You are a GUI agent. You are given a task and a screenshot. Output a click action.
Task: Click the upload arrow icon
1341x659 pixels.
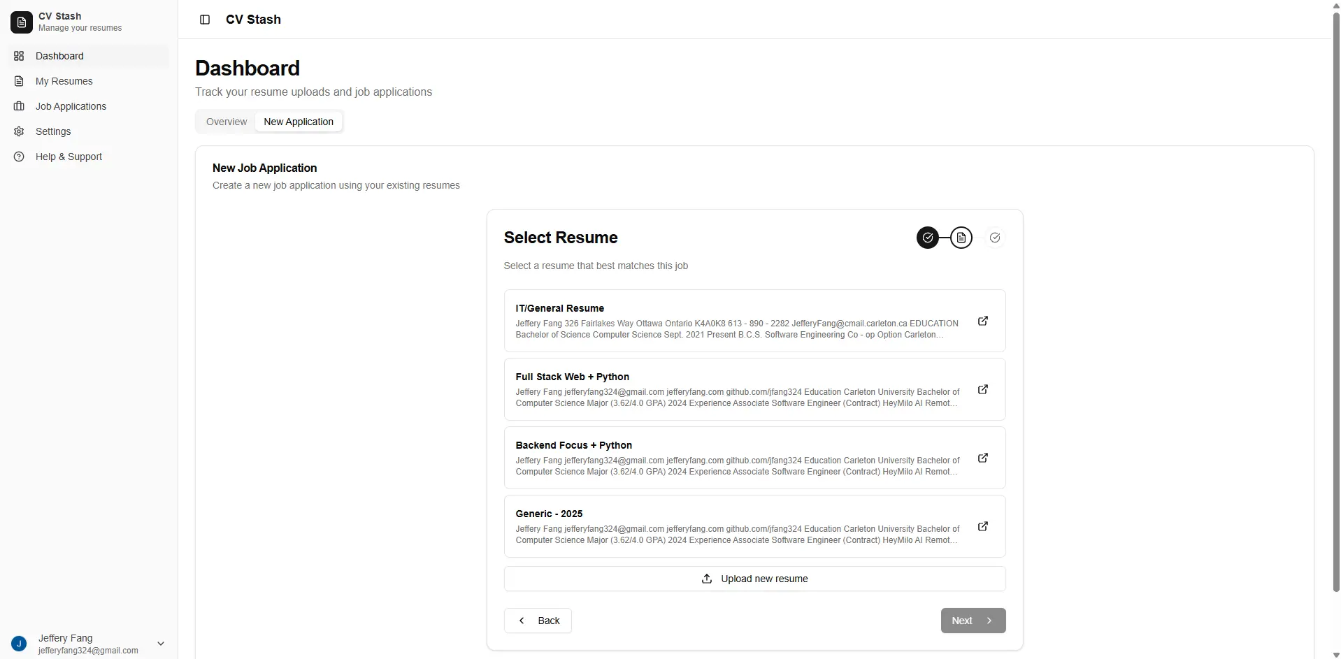coord(707,579)
